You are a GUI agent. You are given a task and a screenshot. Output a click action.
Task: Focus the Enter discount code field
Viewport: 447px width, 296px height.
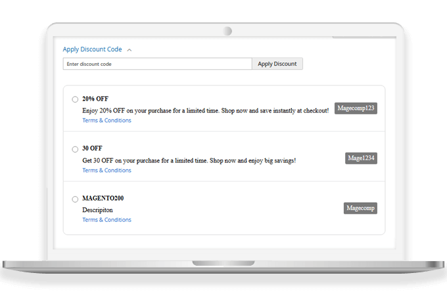(157, 64)
